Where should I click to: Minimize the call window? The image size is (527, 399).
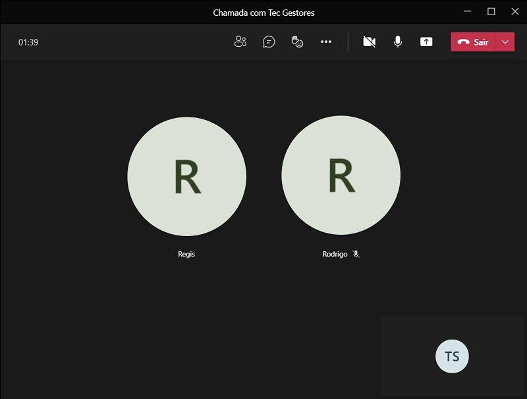tap(467, 11)
